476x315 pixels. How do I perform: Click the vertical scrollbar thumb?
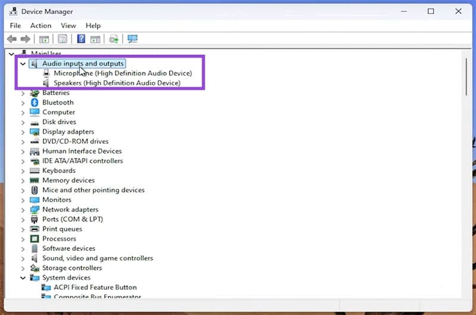tap(466, 77)
